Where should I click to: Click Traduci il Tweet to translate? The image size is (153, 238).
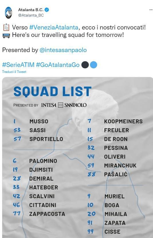click(14, 72)
